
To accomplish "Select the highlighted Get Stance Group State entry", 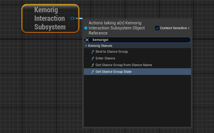I will 114,72.
